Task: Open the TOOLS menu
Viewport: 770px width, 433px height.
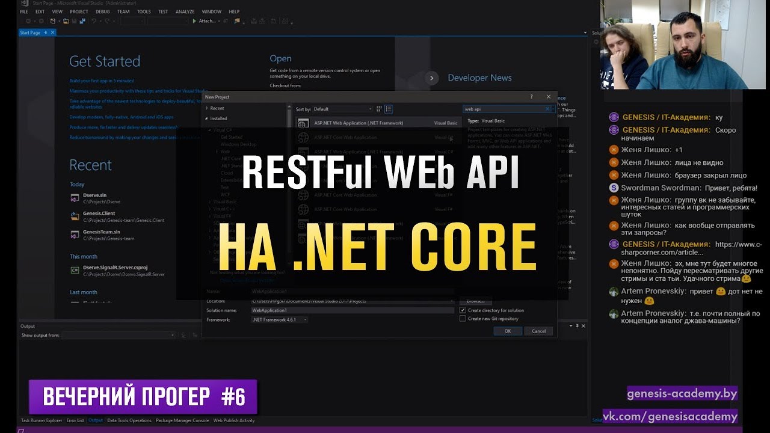Action: coord(144,11)
